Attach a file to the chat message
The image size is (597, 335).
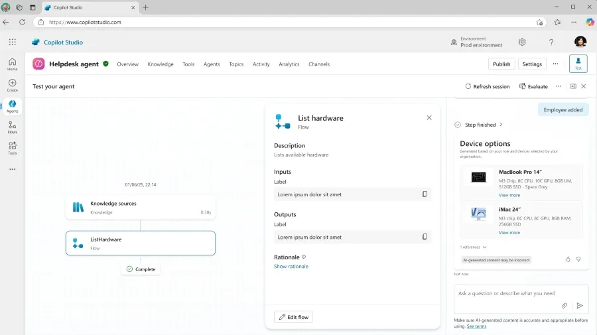point(564,306)
